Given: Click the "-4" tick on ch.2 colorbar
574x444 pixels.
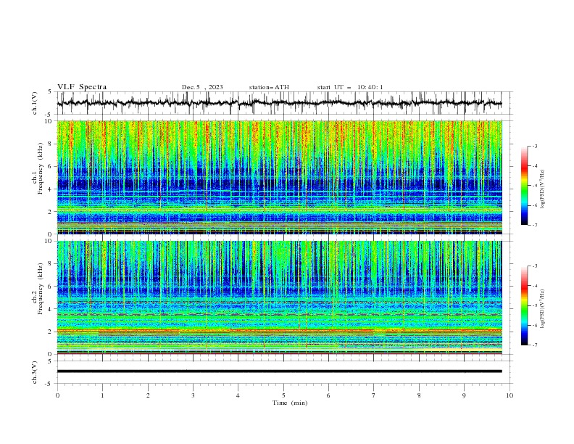Looking at the screenshot, I should pyautogui.click(x=535, y=286).
